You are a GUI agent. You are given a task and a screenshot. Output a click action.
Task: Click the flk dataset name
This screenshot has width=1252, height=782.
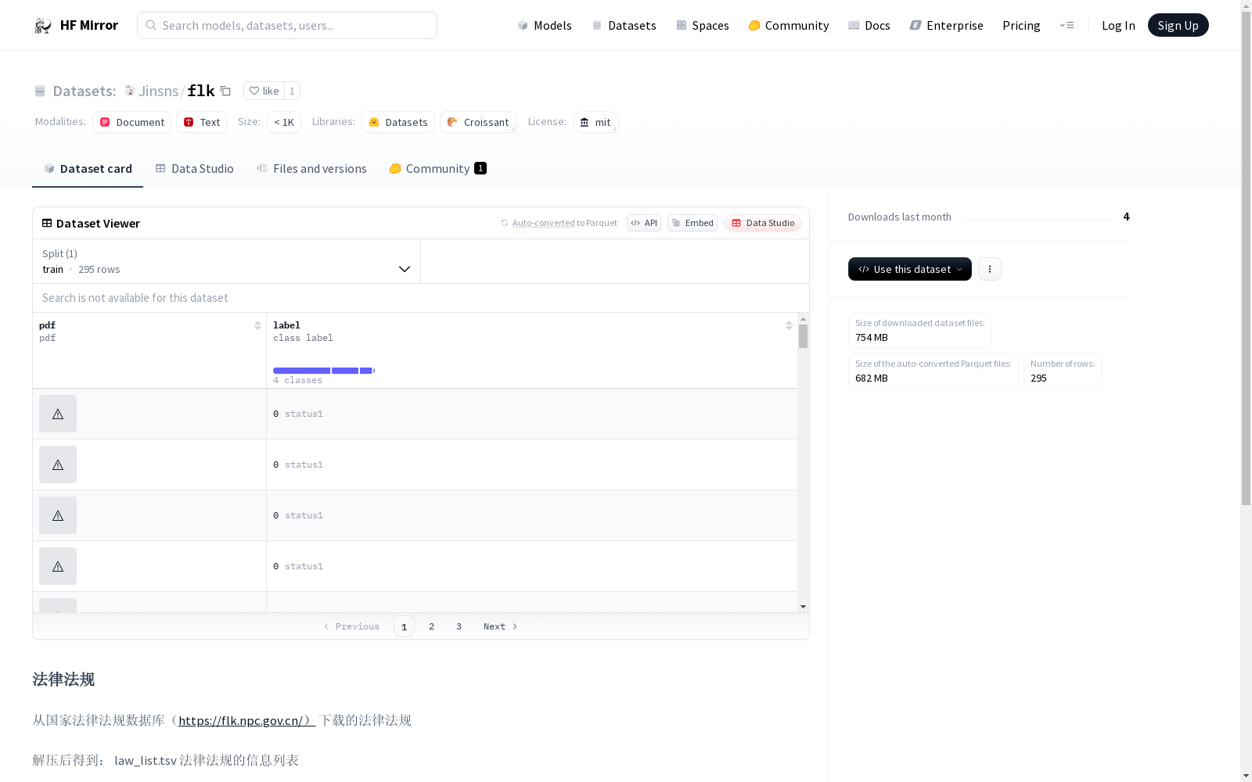click(x=200, y=91)
